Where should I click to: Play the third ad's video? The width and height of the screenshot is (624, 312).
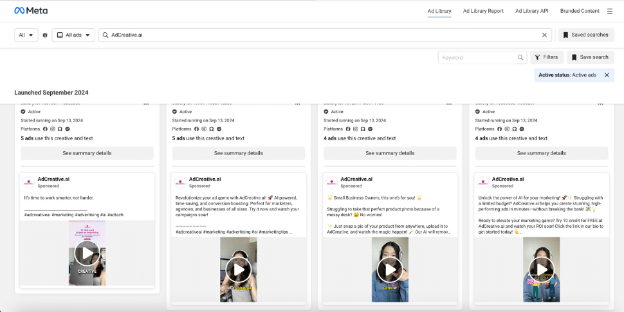point(390,270)
